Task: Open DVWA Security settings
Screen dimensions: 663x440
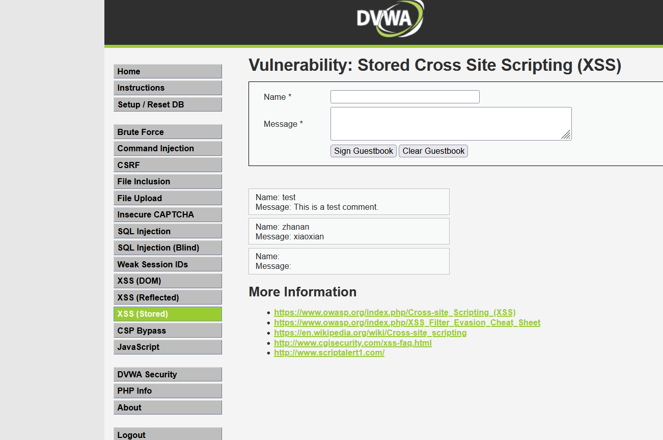Action: [168, 374]
